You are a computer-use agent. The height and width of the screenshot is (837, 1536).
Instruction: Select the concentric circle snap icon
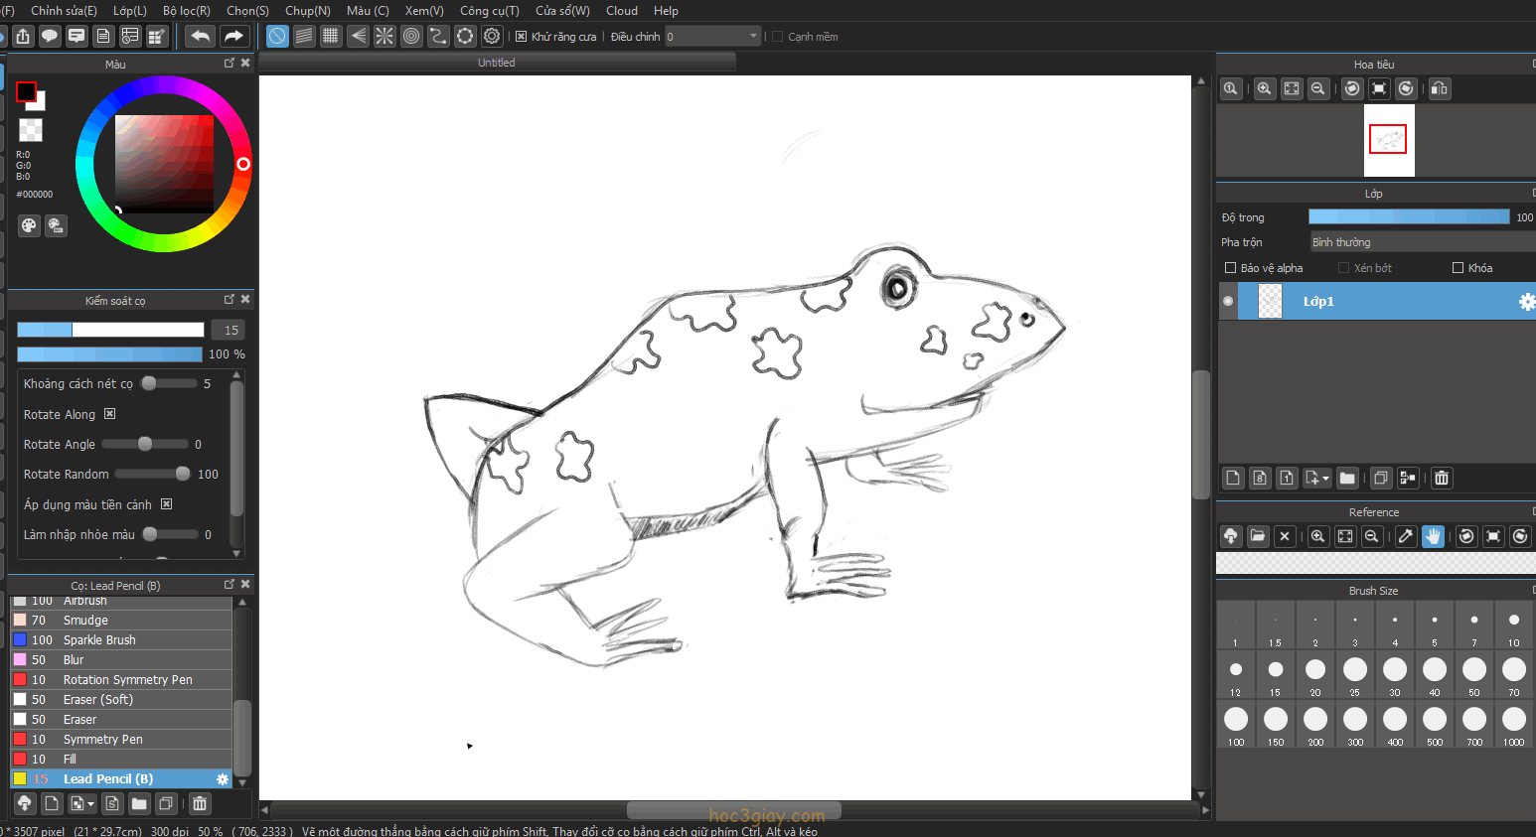(411, 37)
